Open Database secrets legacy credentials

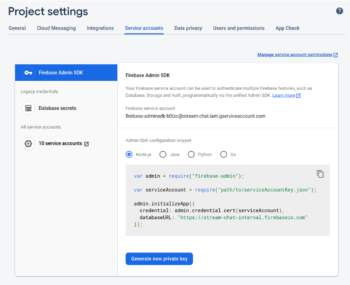[x=57, y=108]
